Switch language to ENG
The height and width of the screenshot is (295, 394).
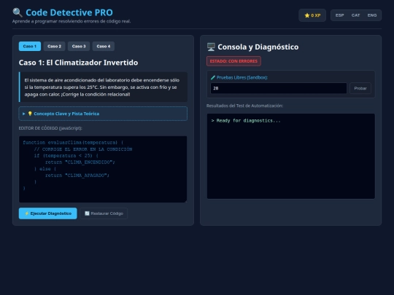tap(372, 15)
